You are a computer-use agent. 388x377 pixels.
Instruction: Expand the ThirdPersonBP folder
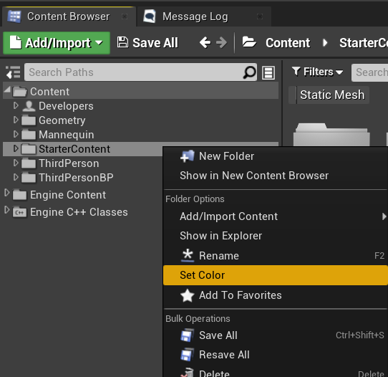[x=16, y=177]
